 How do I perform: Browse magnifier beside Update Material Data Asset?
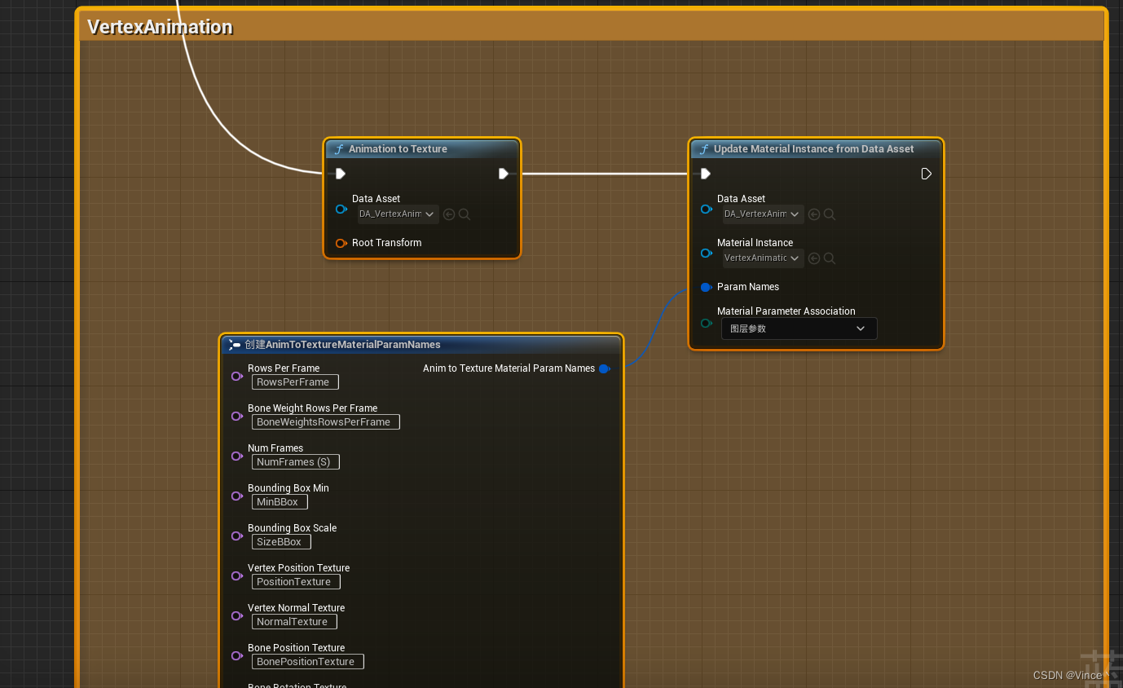pos(829,214)
